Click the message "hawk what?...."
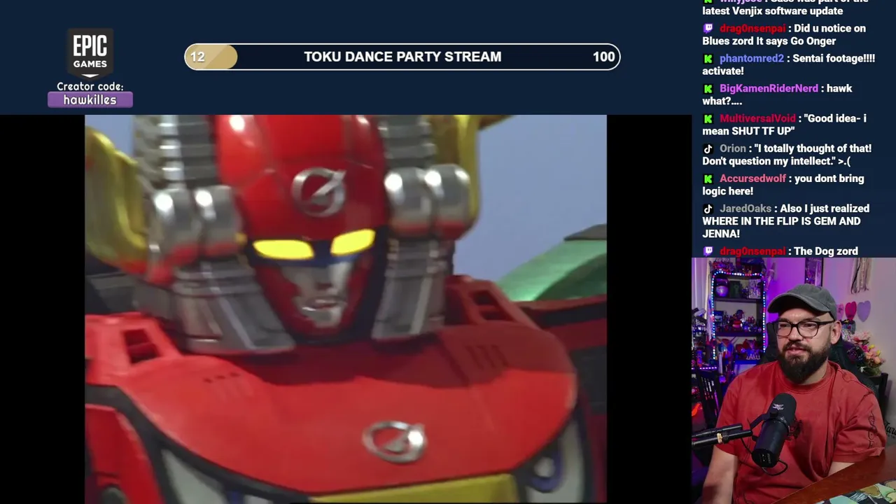 (x=777, y=95)
